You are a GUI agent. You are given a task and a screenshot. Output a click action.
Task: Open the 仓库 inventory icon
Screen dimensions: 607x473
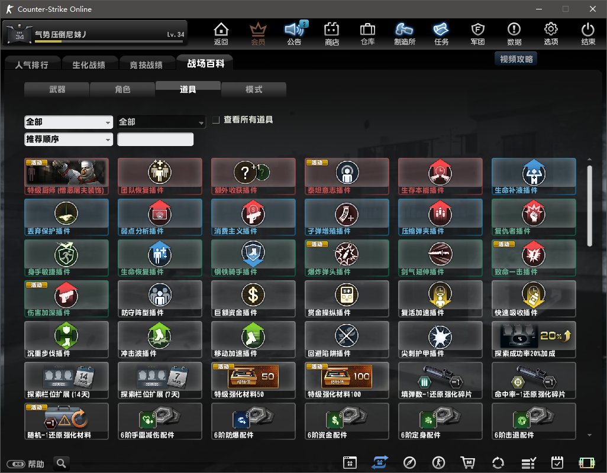[x=367, y=34]
